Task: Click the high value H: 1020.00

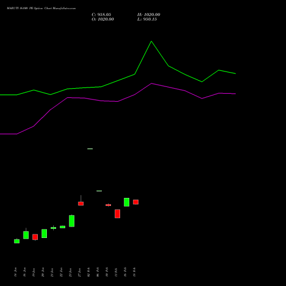Action: (x=149, y=15)
